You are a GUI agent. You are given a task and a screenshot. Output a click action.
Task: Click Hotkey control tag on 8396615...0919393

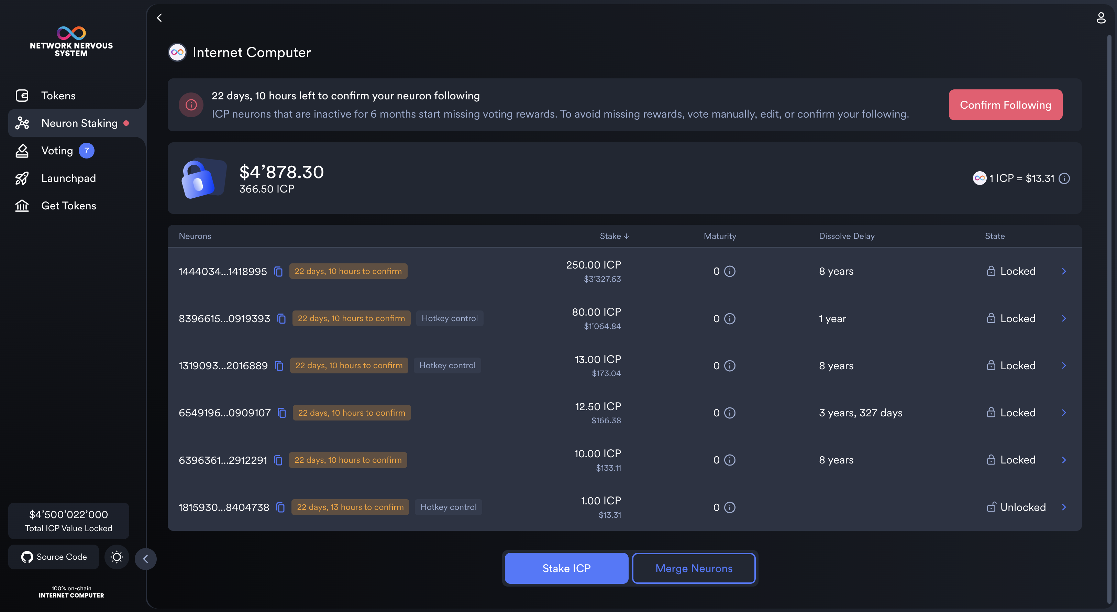pos(450,319)
